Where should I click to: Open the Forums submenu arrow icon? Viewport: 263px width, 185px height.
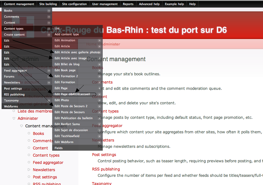tap(49, 76)
